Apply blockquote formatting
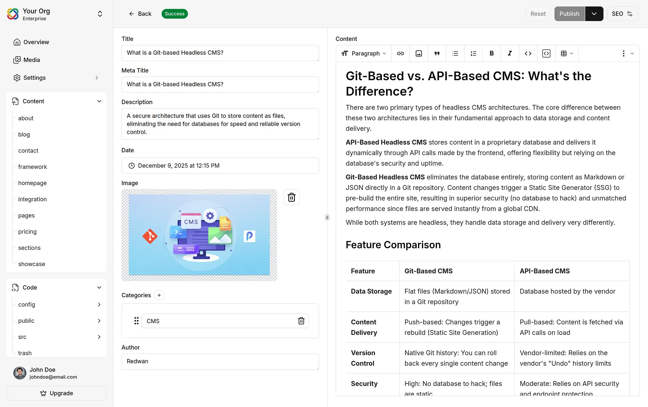This screenshot has height=407, width=648. (x=437, y=53)
